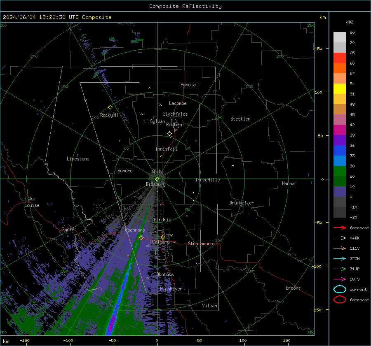Click the Didsbury city label
371x346 pixels.
click(x=155, y=184)
